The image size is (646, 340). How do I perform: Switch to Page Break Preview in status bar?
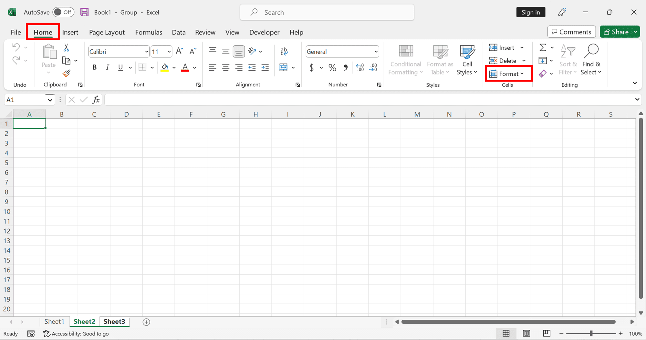click(x=547, y=333)
